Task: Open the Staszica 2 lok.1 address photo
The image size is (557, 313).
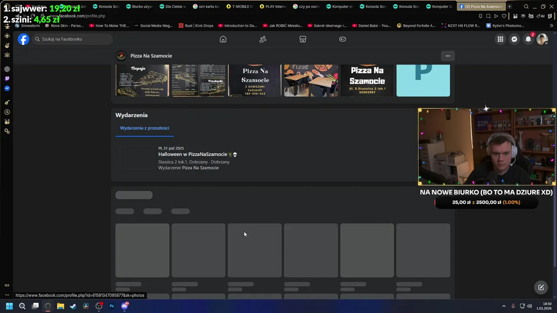Action: click(x=367, y=80)
